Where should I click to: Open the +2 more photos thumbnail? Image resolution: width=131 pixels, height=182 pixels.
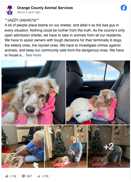coord(109,146)
